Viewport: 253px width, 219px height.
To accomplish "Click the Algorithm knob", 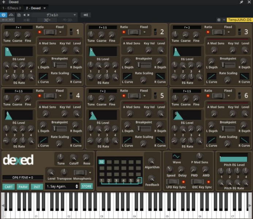I will tap(152, 161).
